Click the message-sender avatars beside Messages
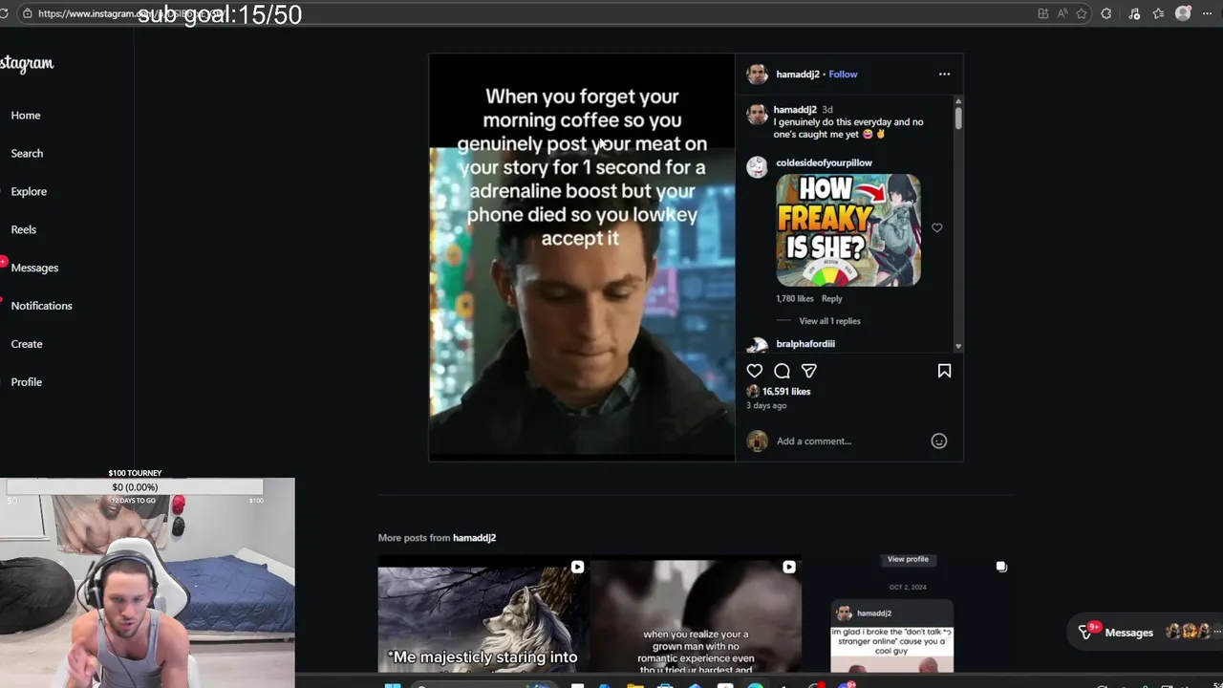 point(1189,632)
